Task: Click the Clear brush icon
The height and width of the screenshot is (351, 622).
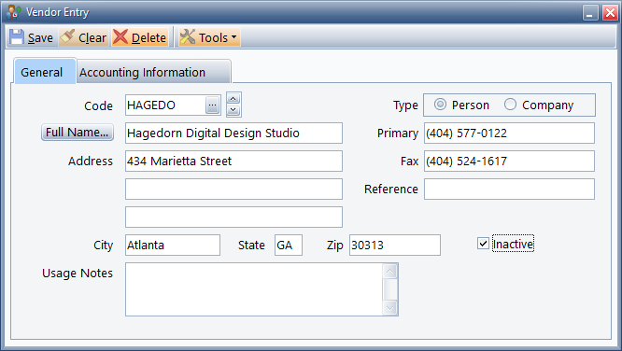Action: click(67, 37)
